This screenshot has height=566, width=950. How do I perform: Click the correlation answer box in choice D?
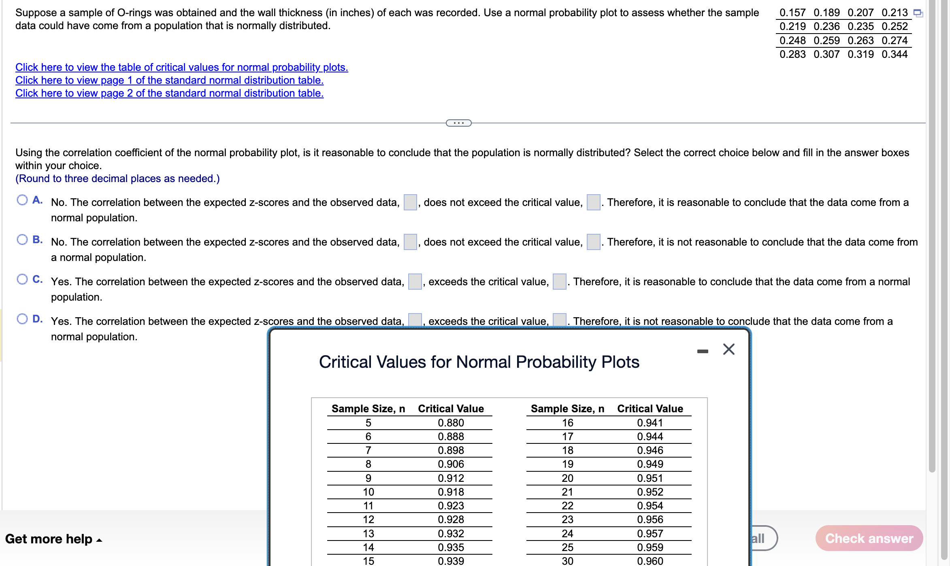tap(415, 320)
